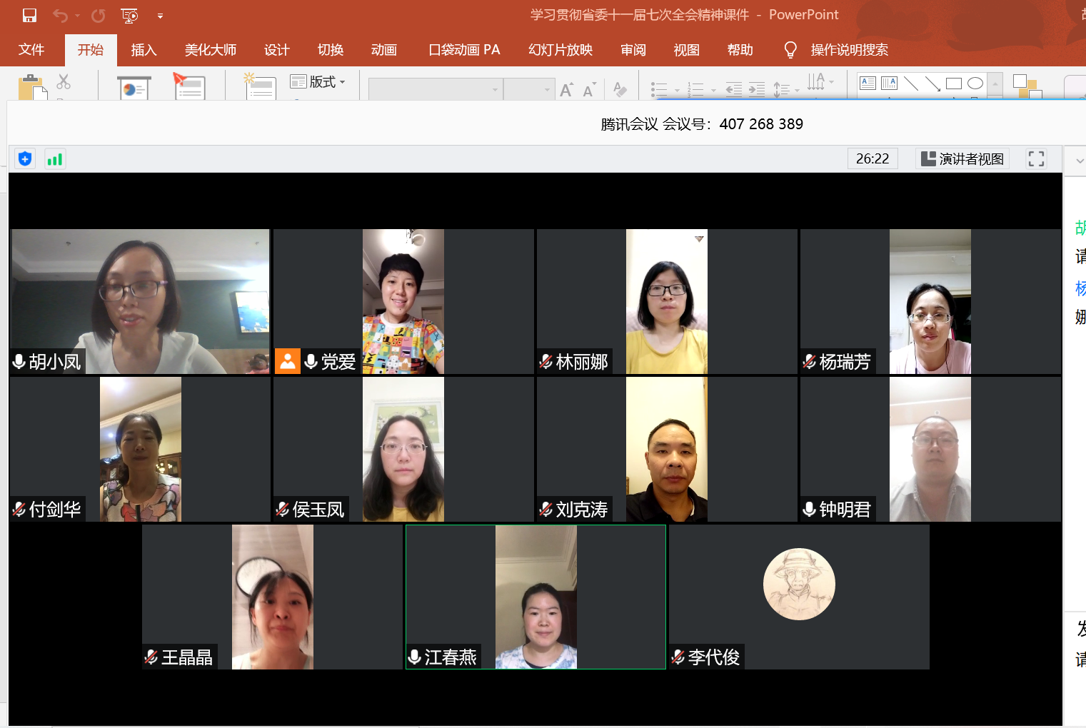1086x728 pixels.
Task: Expand the customize quick access toolbar arrow
Action: click(160, 16)
